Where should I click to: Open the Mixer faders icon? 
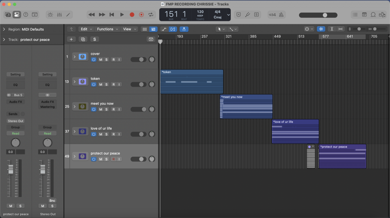tap(59, 15)
